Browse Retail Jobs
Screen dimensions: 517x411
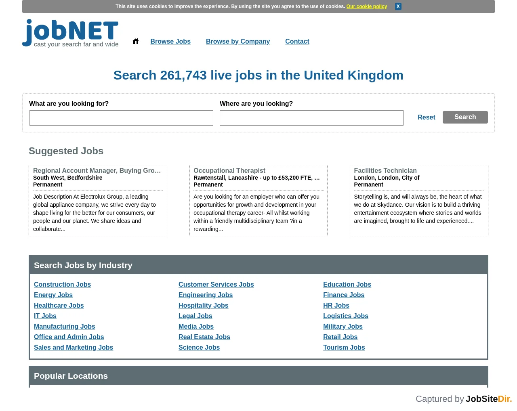click(x=340, y=337)
